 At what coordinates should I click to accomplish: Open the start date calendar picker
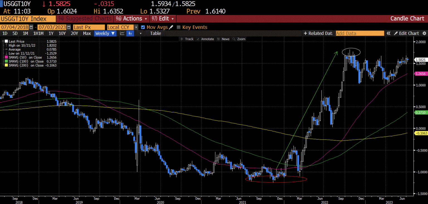pyautogui.click(x=31, y=27)
